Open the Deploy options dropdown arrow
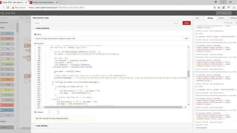The image size is (237, 133). 230,13
